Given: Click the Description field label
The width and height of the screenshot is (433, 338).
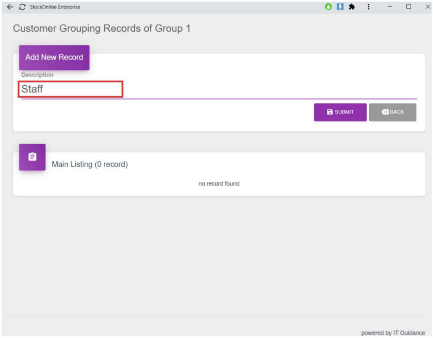Looking at the screenshot, I should point(38,75).
